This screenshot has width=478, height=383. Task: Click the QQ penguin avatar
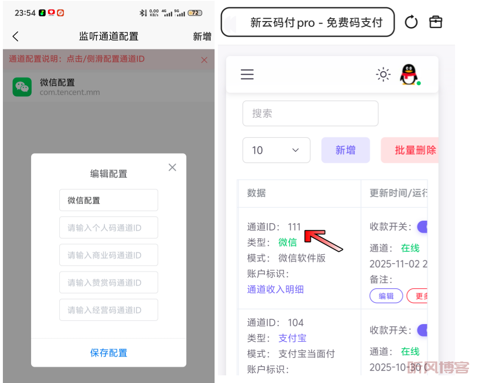click(409, 75)
